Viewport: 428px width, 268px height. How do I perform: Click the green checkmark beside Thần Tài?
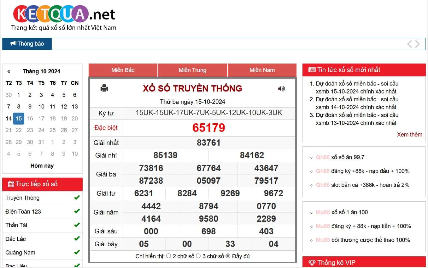[77, 225]
